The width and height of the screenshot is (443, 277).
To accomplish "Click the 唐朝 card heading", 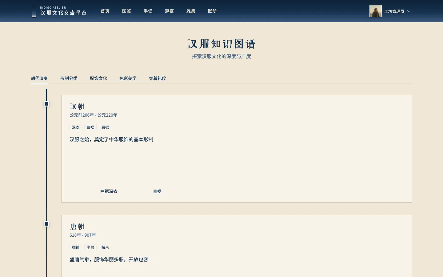I will point(77,227).
